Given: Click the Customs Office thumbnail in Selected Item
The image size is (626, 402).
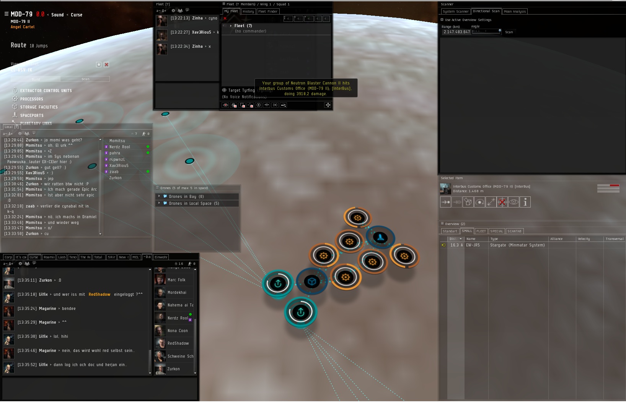Looking at the screenshot, I should (x=445, y=189).
